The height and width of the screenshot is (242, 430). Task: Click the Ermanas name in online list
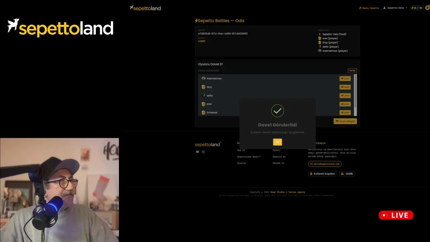[x=212, y=113]
